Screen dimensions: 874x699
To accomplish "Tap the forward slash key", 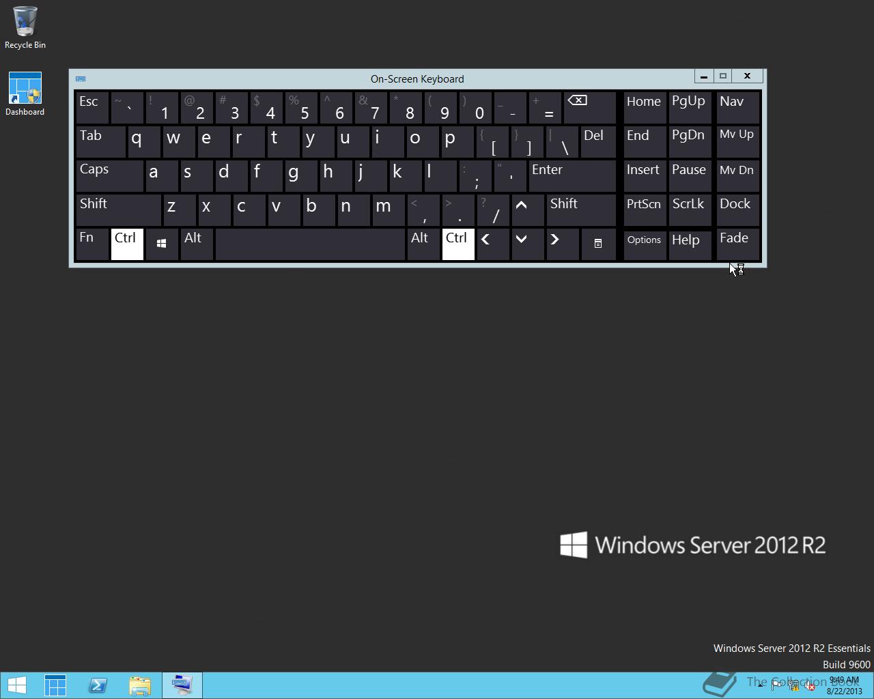I will point(493,210).
